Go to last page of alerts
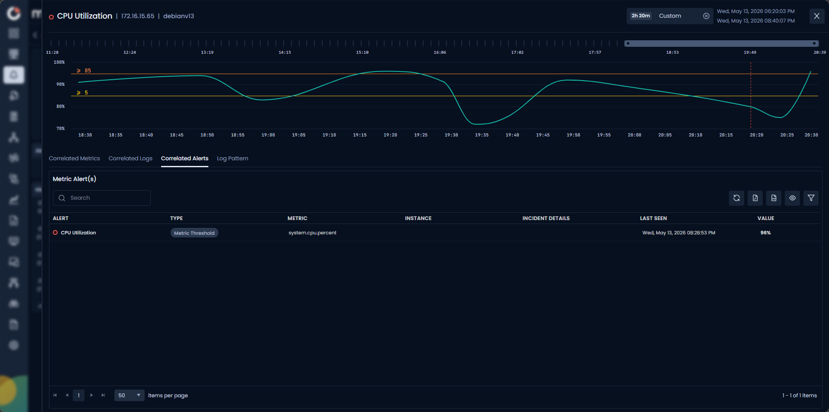This screenshot has width=829, height=412. [103, 395]
